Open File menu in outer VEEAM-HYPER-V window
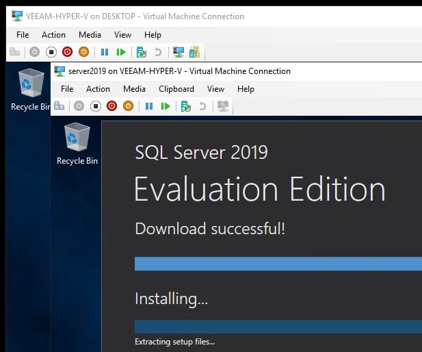The width and height of the screenshot is (422, 352). pyautogui.click(x=23, y=35)
